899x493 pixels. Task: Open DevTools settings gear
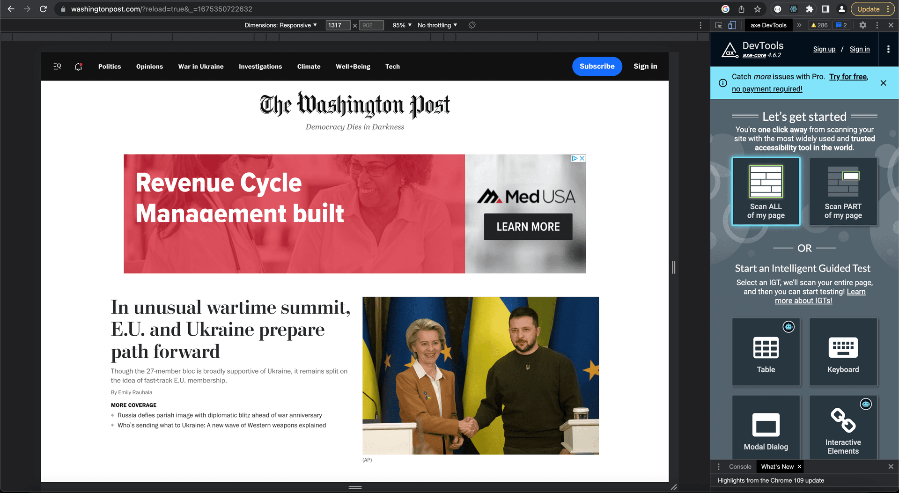click(863, 25)
